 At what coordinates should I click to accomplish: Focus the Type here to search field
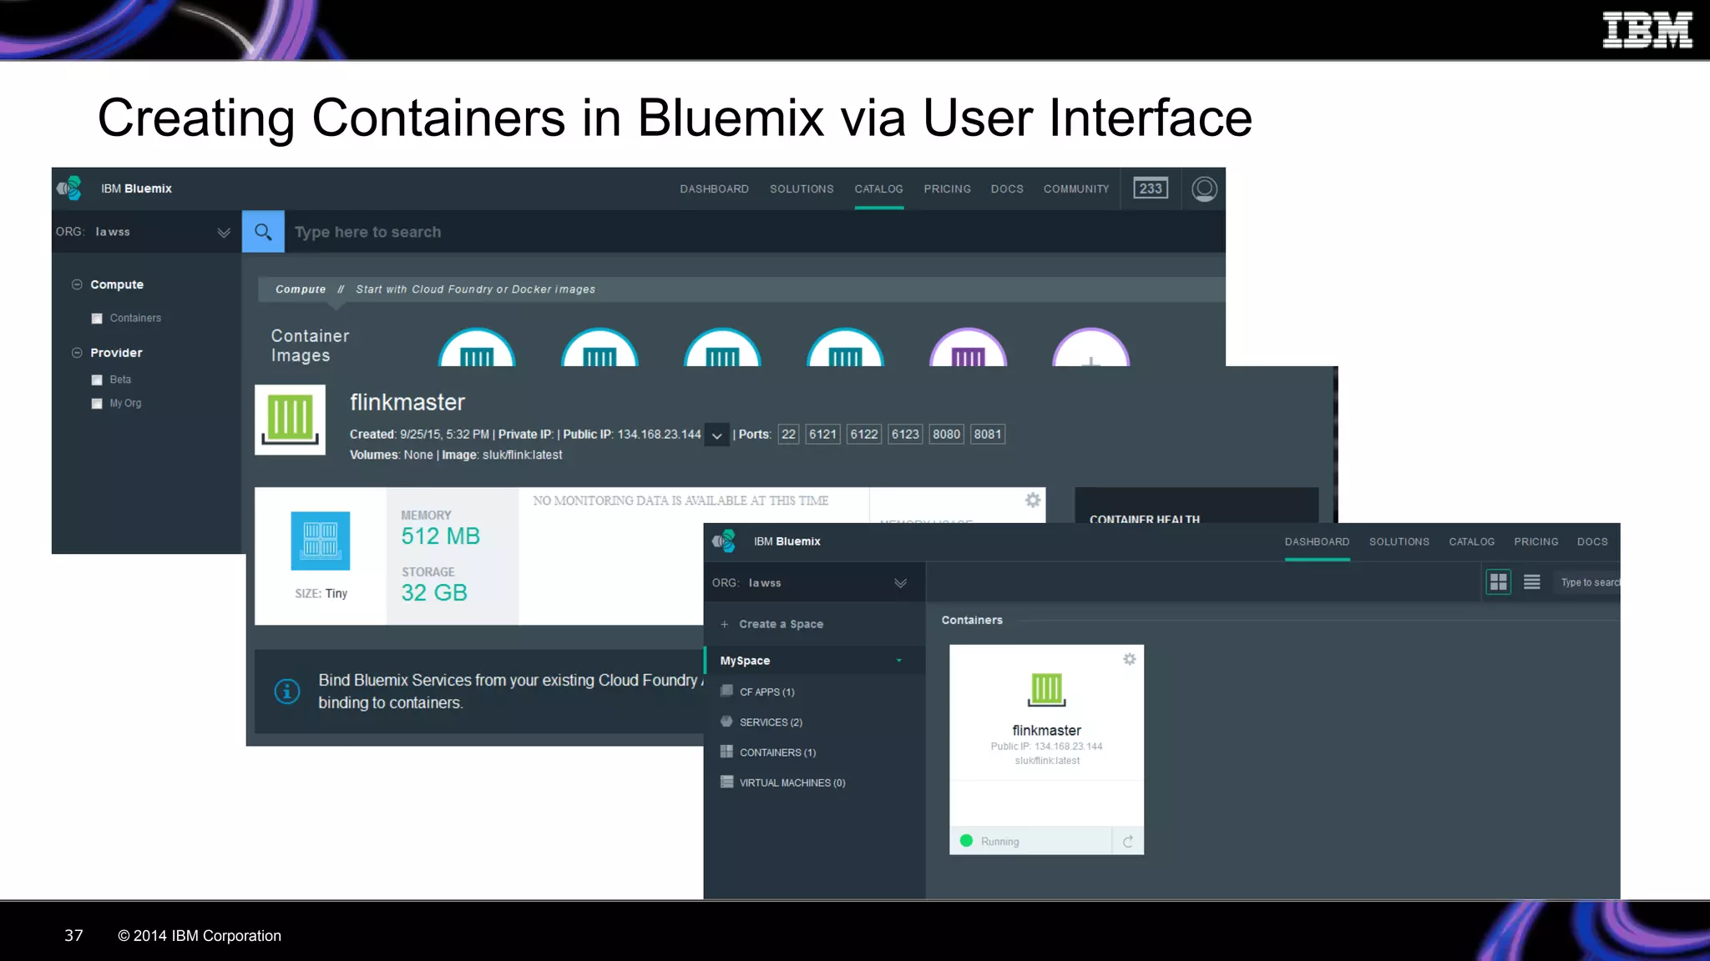(755, 232)
